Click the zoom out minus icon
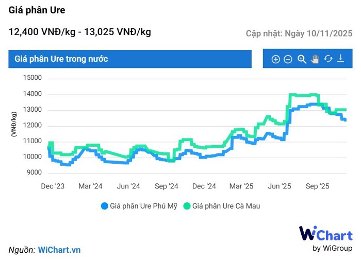Image resolution: width=361 pixels, height=260 pixels. click(288, 59)
